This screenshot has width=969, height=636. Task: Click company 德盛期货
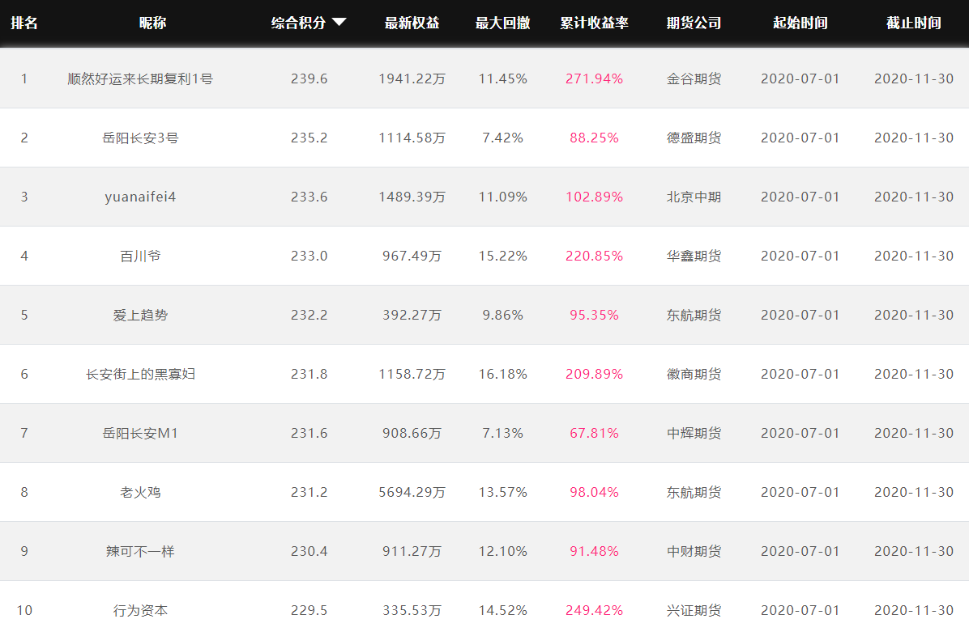pos(694,138)
